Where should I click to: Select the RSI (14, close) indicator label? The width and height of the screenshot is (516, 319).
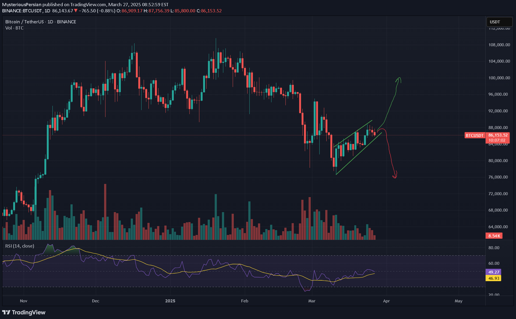[20, 246]
